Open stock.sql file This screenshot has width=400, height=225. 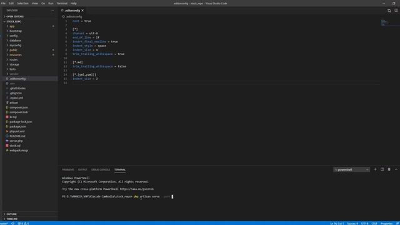[15, 146]
